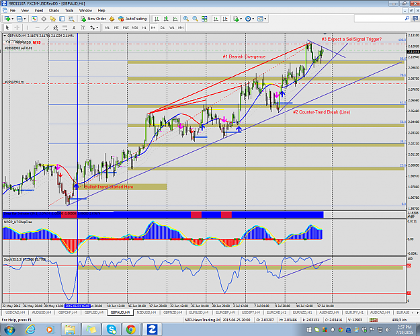The width and height of the screenshot is (420, 336).
Task: Toggle chart shift icon
Action: 225,19
